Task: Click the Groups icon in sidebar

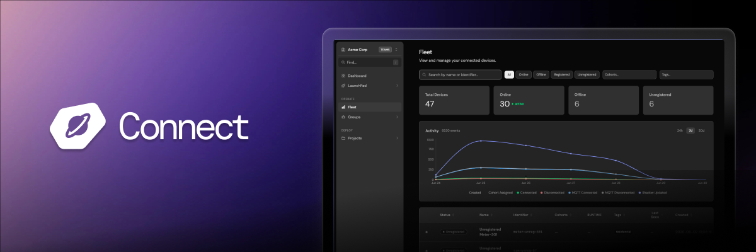Action: click(343, 117)
